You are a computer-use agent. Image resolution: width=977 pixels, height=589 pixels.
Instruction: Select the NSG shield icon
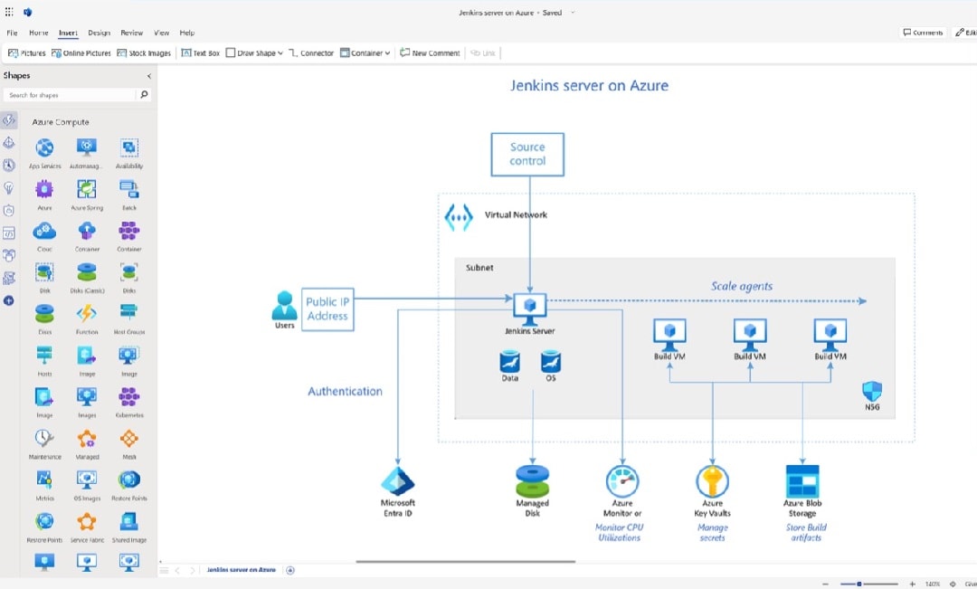tap(872, 392)
